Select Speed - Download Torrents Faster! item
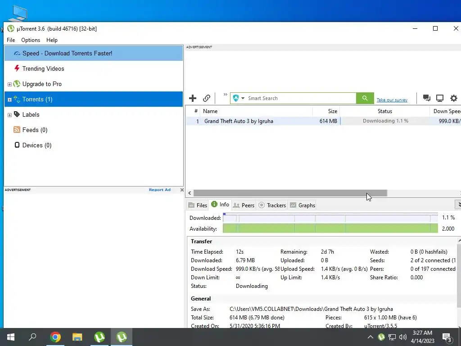This screenshot has width=461, height=346. (x=94, y=53)
